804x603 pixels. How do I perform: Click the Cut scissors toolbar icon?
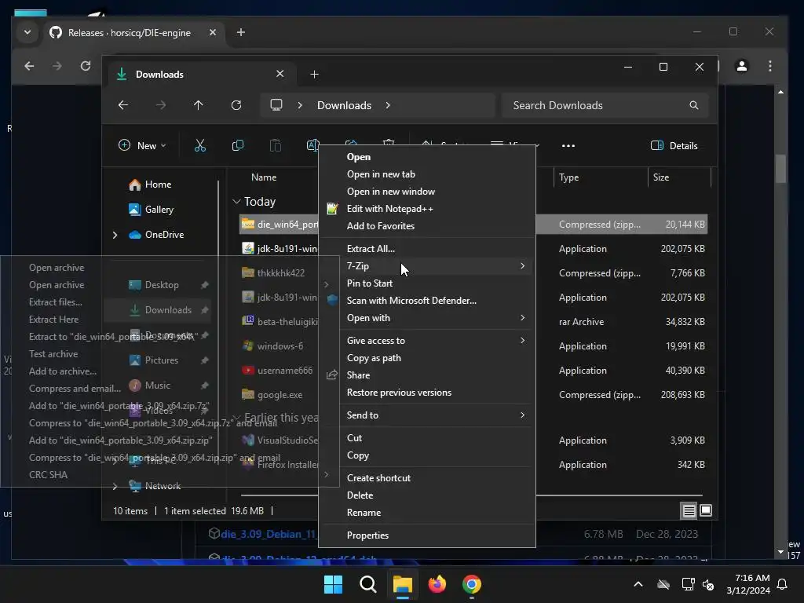click(x=200, y=145)
